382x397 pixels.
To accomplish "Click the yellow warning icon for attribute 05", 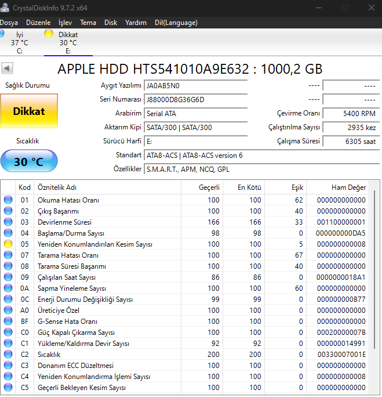I will pos(8,244).
